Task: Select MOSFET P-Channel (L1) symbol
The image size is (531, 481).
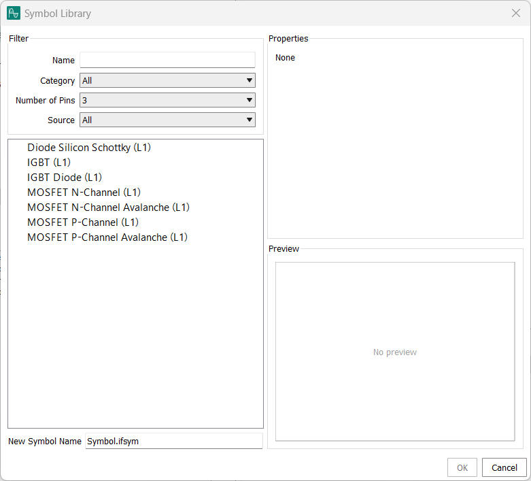Action: (83, 222)
